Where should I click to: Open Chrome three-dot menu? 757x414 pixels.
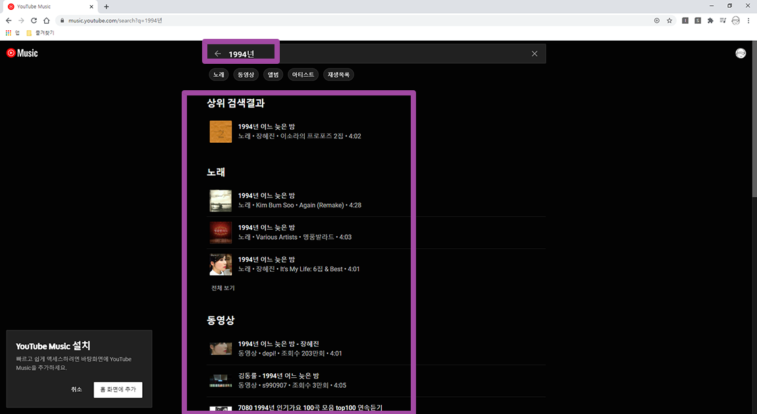(749, 21)
